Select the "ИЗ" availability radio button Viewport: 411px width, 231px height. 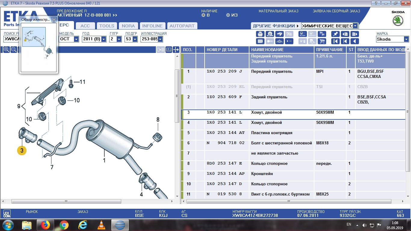click(228, 15)
